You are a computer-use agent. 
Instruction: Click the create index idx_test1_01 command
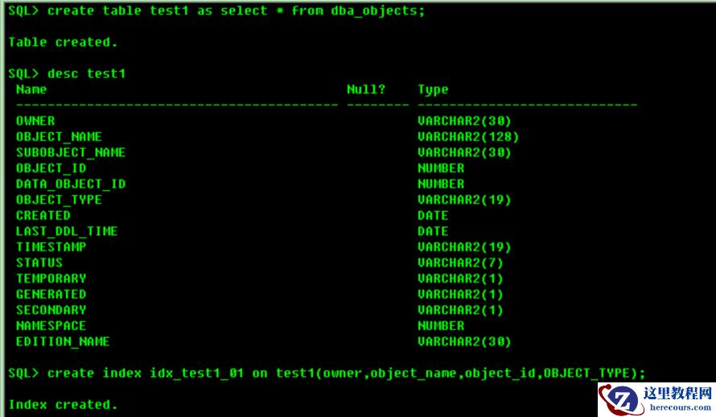click(326, 373)
